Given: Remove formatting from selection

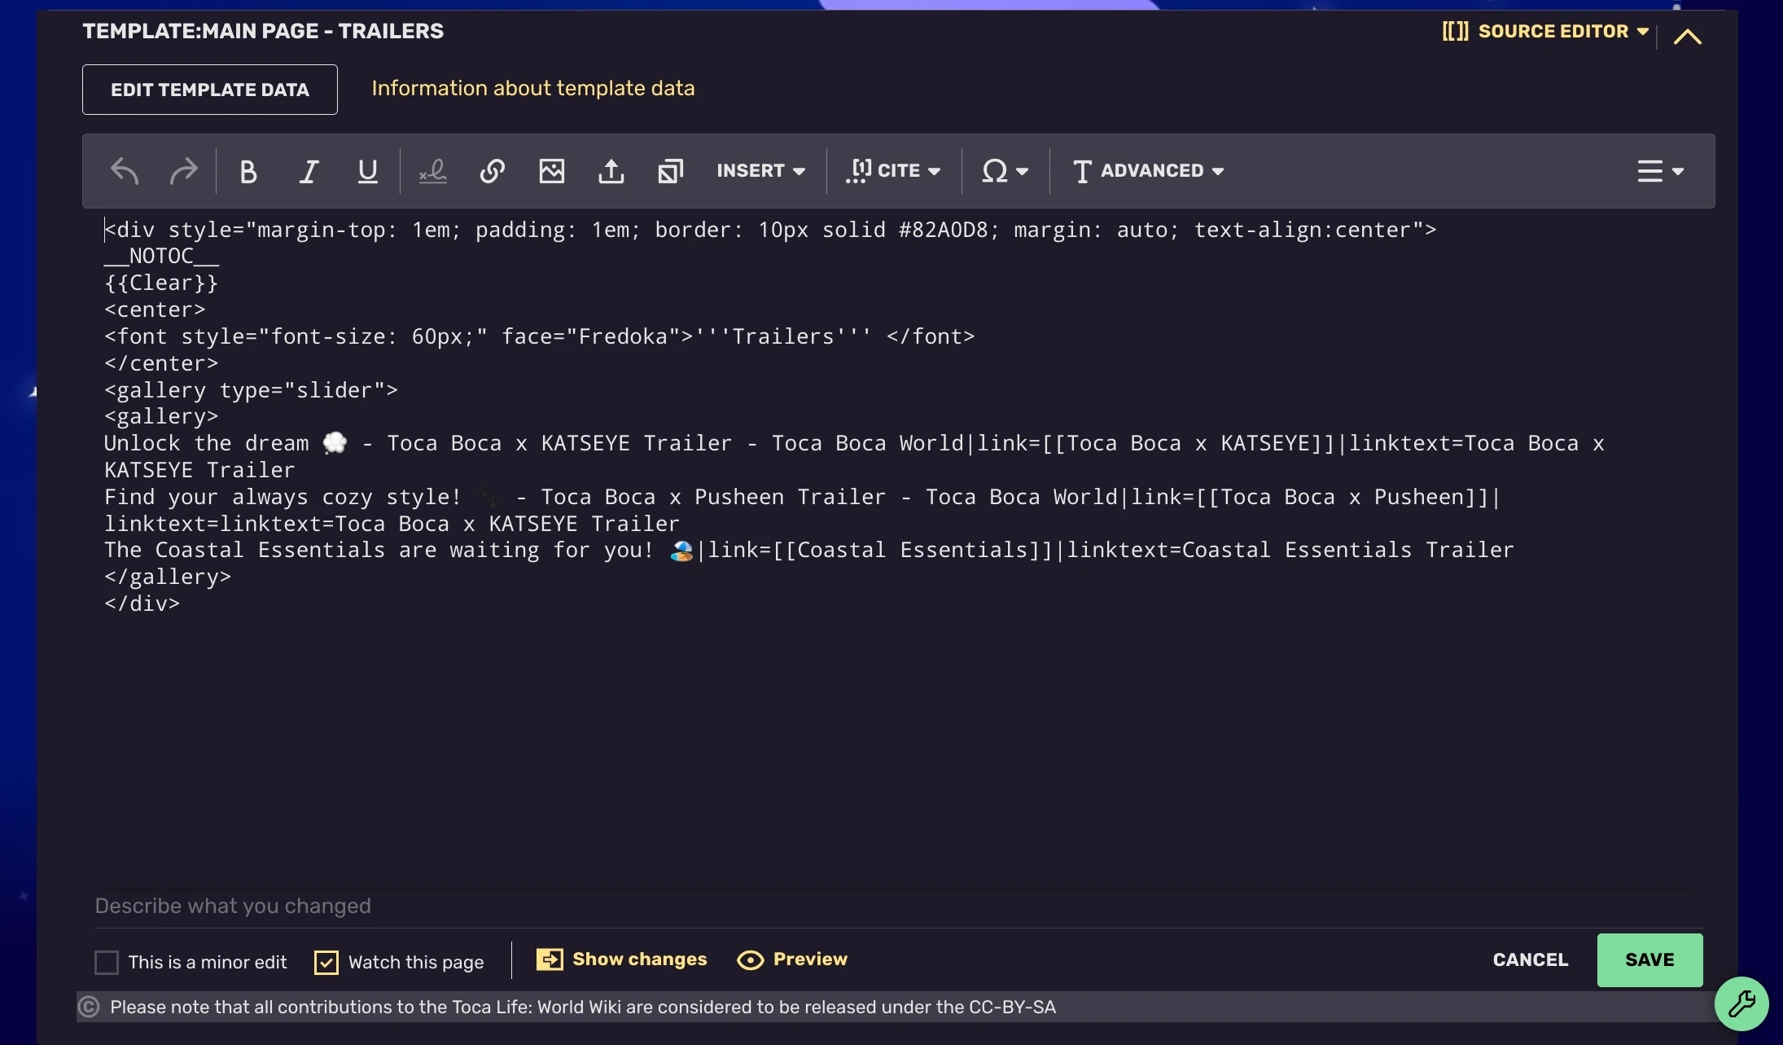Looking at the screenshot, I should 432,171.
